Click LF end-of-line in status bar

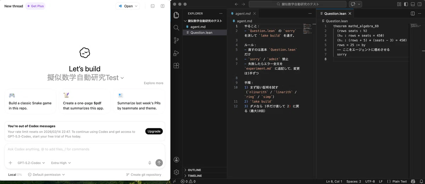381,181
